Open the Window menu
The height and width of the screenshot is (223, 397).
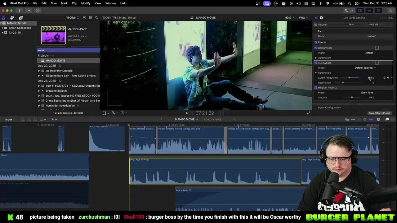111,3
